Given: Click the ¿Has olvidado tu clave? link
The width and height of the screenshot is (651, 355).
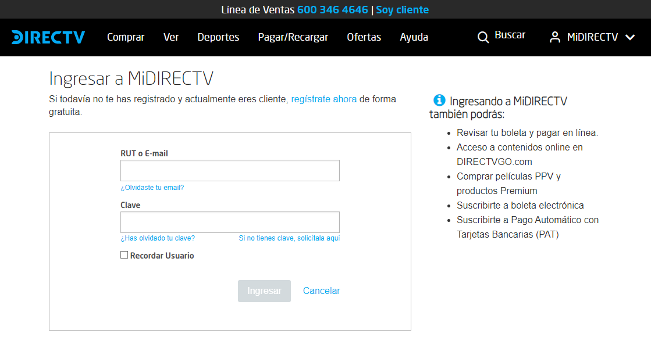Looking at the screenshot, I should 158,238.
